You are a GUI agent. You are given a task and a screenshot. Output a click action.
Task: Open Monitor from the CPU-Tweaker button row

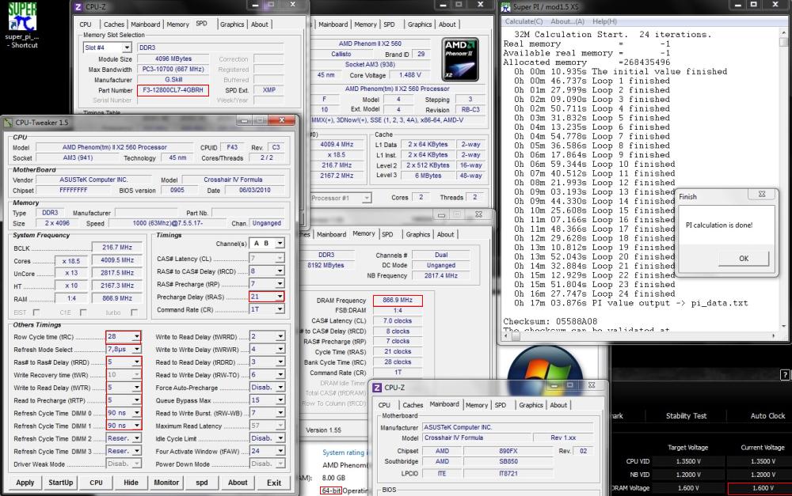pos(166,483)
